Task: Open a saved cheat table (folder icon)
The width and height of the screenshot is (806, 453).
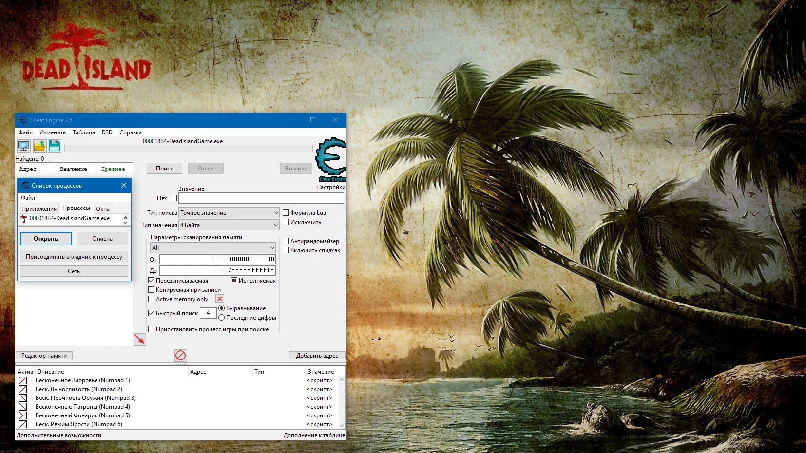Action: point(39,146)
